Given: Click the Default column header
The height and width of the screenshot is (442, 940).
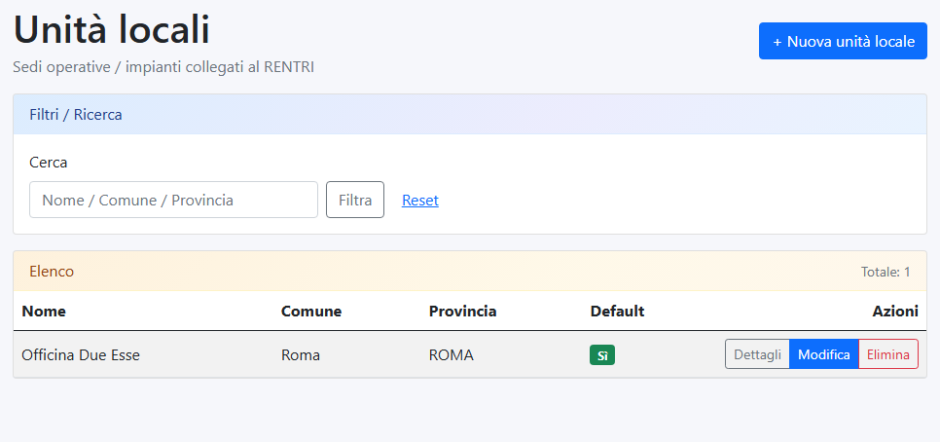Looking at the screenshot, I should 617,312.
